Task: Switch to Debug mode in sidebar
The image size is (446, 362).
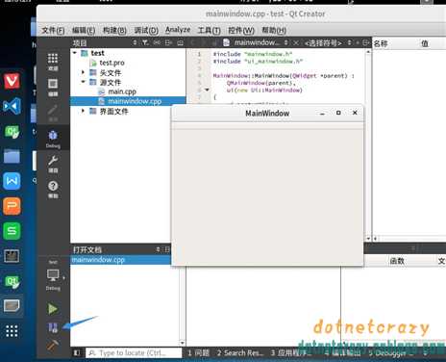Action: [53, 139]
